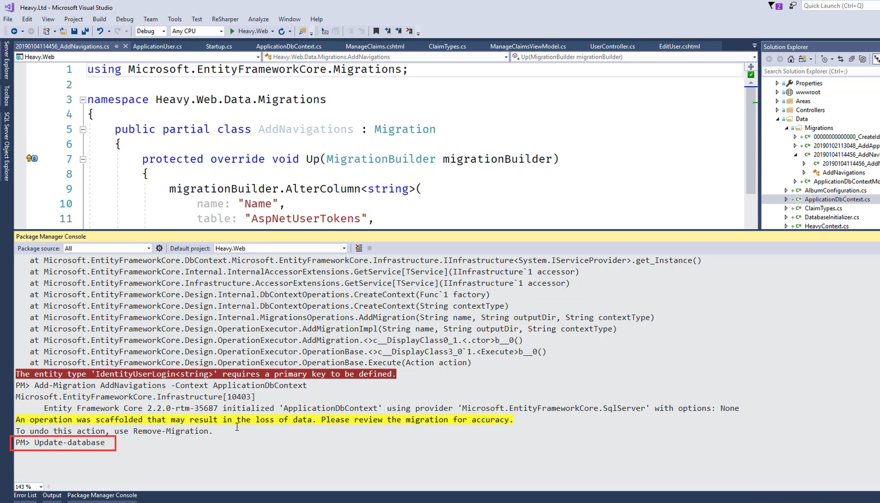Open the Default project dropdown
The height and width of the screenshot is (503, 880).
(280, 248)
